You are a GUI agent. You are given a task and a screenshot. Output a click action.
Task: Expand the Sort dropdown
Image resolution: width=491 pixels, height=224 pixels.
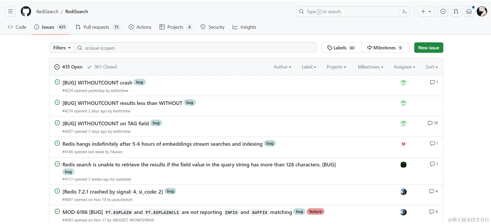point(431,67)
